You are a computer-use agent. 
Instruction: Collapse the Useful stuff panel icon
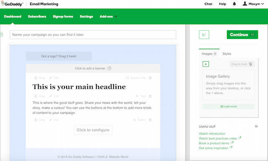tap(256, 126)
